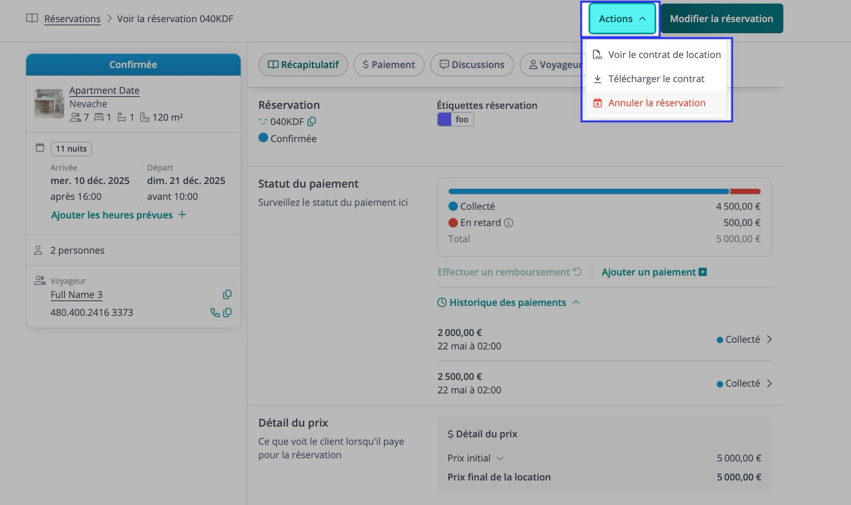The width and height of the screenshot is (851, 505).
Task: Open the Discussions tab
Action: (472, 65)
